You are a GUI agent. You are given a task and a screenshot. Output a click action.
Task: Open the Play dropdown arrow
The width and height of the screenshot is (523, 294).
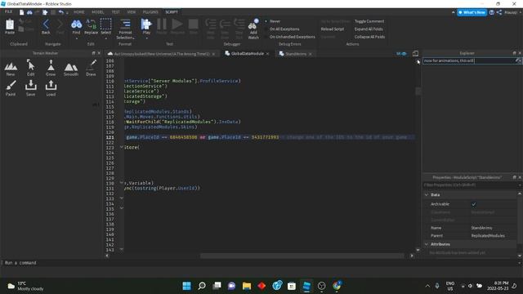tap(146, 38)
